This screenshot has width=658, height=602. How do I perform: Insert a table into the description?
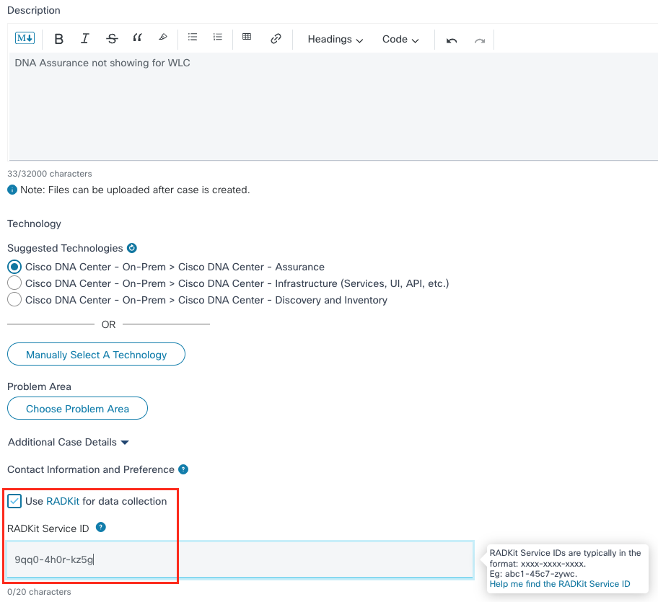(x=247, y=37)
